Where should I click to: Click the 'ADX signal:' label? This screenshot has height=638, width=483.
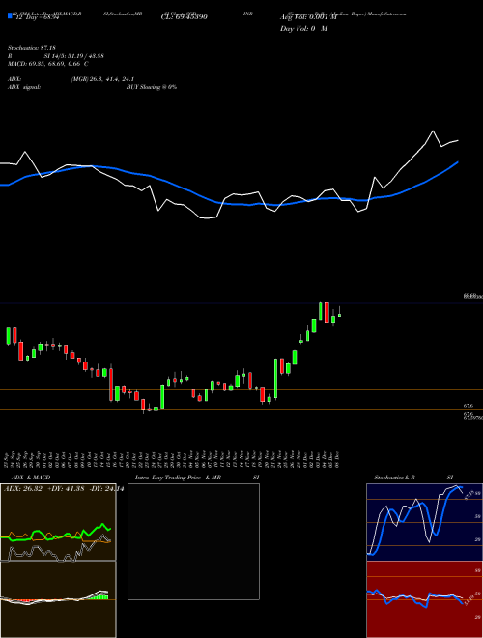(24, 87)
